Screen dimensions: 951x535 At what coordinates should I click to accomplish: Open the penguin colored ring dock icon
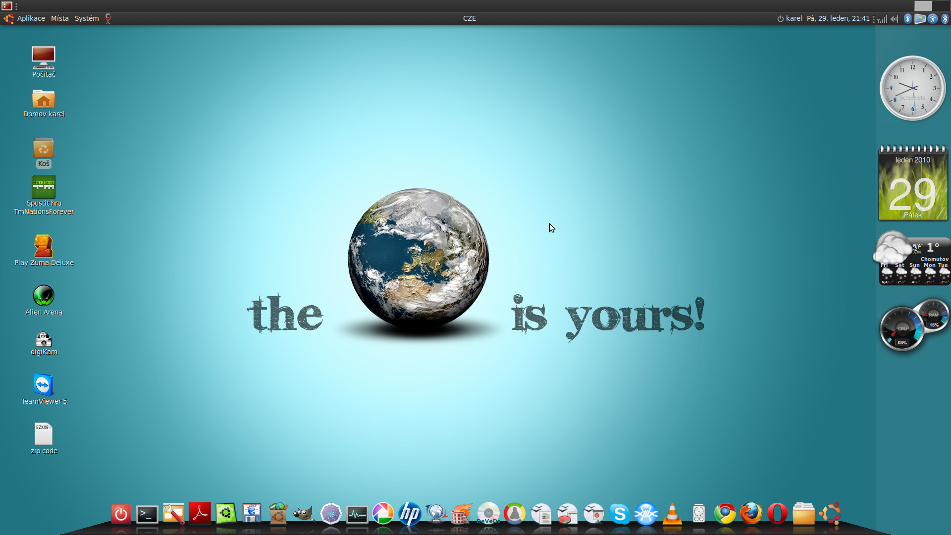(x=515, y=513)
